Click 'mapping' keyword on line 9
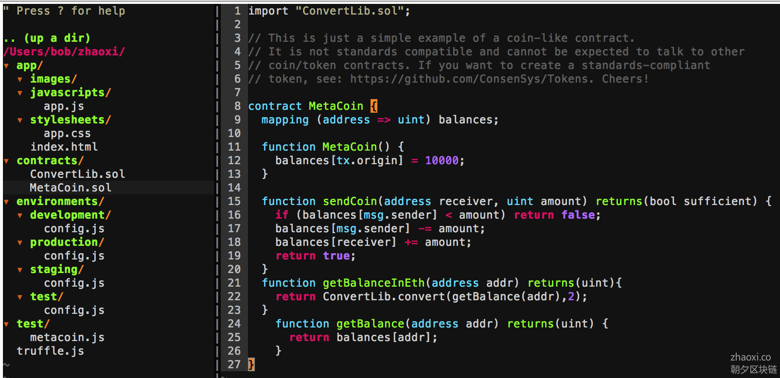Image resolution: width=780 pixels, height=378 pixels. [285, 120]
